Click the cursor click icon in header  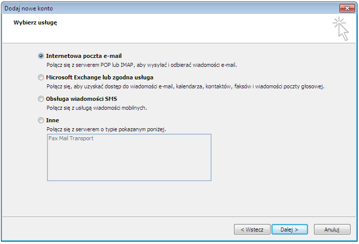[x=340, y=29]
